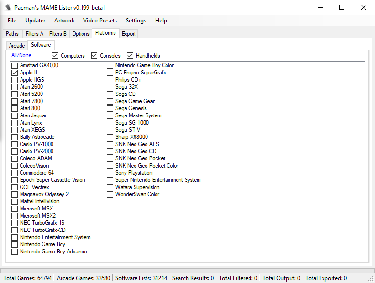The image size is (375, 283).
Task: Enable the SNK Neo Geo CD checkbox
Action: tap(110, 151)
